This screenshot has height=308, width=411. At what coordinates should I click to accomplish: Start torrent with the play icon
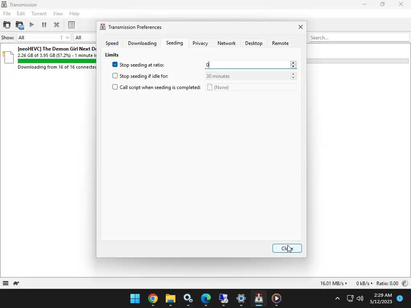pyautogui.click(x=32, y=25)
